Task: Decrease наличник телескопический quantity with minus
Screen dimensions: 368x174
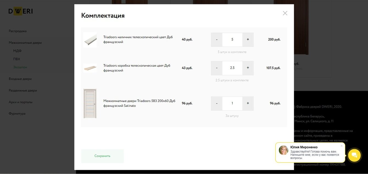Action: (217, 40)
